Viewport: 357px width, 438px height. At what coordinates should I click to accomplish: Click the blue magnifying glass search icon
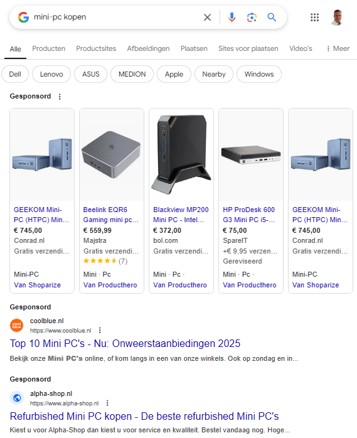click(272, 18)
